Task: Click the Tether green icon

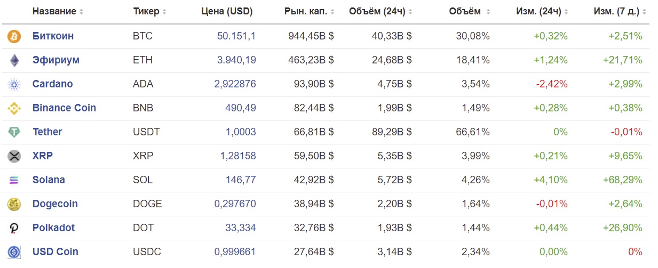Action: click(13, 132)
